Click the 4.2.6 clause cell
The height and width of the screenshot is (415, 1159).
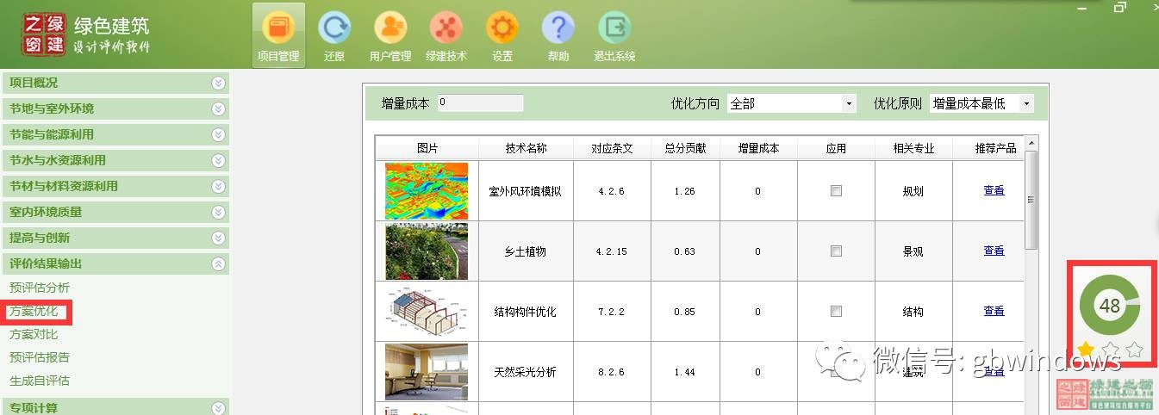click(612, 191)
